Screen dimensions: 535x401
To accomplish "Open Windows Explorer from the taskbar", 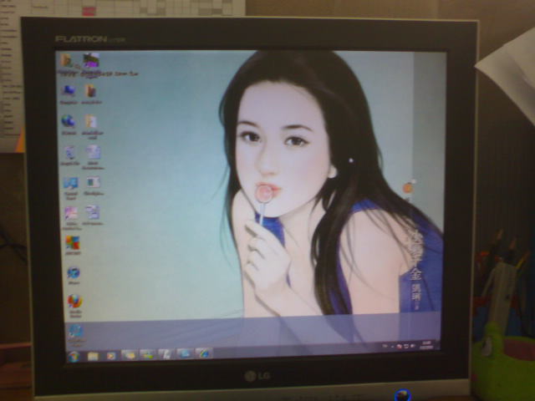I will 93,355.
